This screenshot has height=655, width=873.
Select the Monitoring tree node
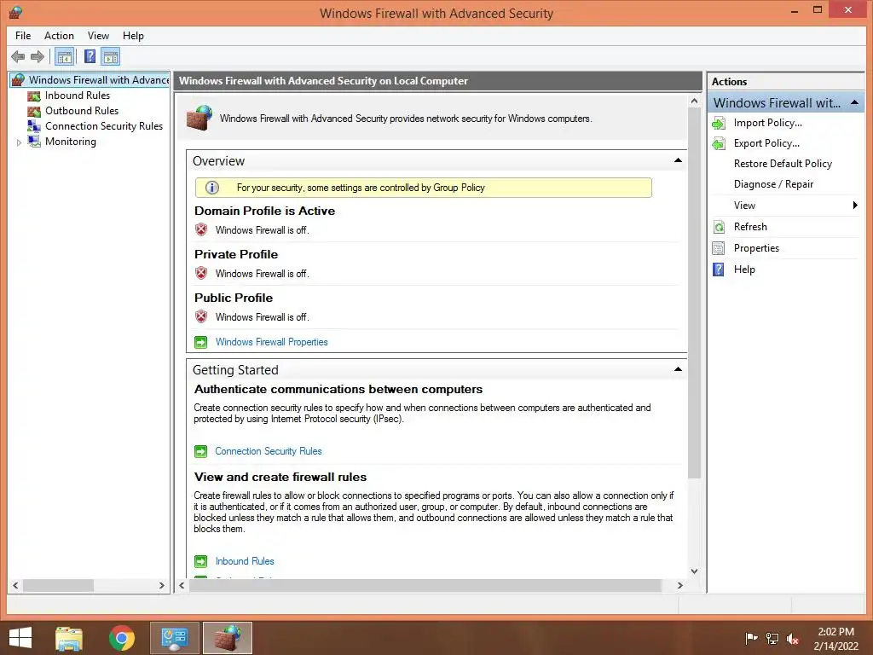71,142
